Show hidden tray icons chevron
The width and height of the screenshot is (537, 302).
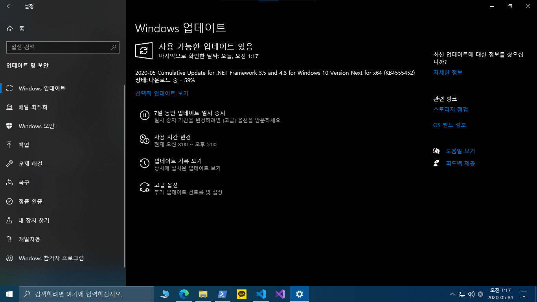click(452, 294)
